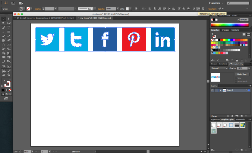Toggle the Clip checkbox in Transparency panel
Screen dimensions: 252x153
click(x=236, y=78)
